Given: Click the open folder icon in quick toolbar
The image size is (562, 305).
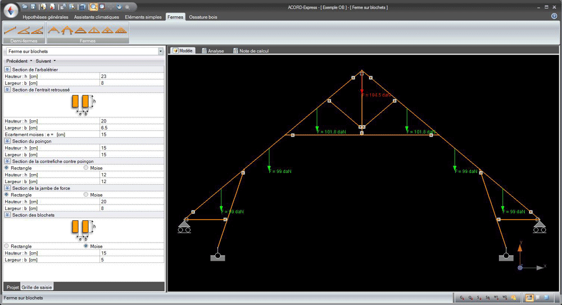Looking at the screenshot, I should point(25,7).
